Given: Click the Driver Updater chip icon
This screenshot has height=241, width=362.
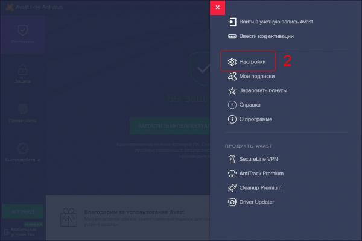Looking at the screenshot, I should 232,202.
